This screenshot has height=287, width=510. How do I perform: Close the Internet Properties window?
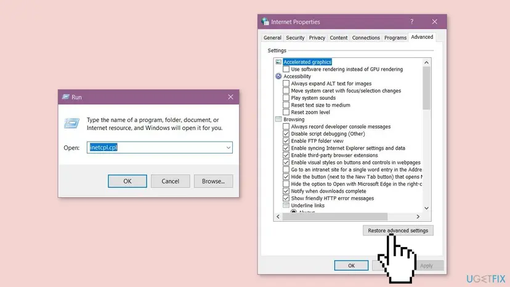(x=434, y=22)
